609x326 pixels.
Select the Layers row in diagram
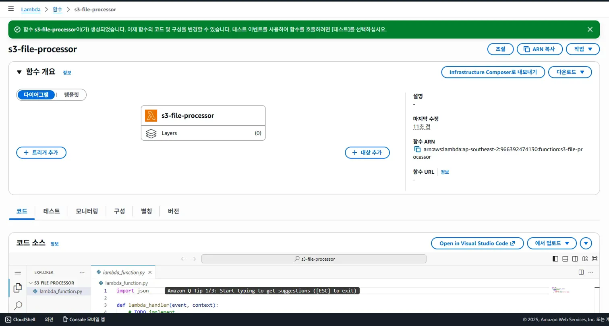click(203, 133)
